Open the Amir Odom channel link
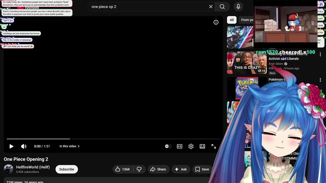Viewport: 326px width, 183px height. (x=276, y=64)
